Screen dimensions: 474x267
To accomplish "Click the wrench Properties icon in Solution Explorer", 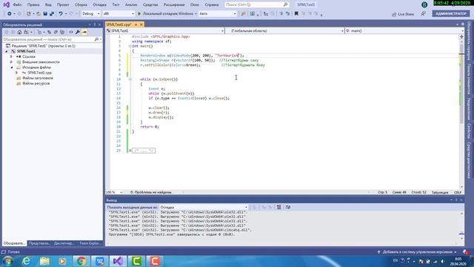I will coord(78,32).
